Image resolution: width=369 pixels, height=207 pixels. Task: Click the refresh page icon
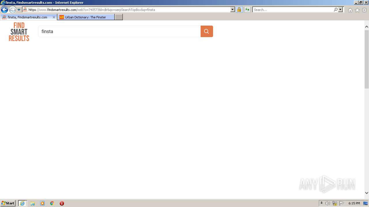(x=247, y=9)
